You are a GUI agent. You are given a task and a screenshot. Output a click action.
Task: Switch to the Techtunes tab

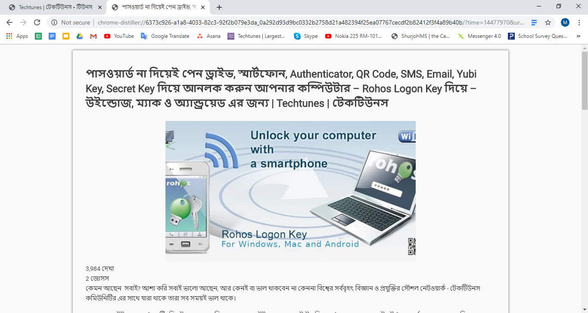[x=55, y=7]
